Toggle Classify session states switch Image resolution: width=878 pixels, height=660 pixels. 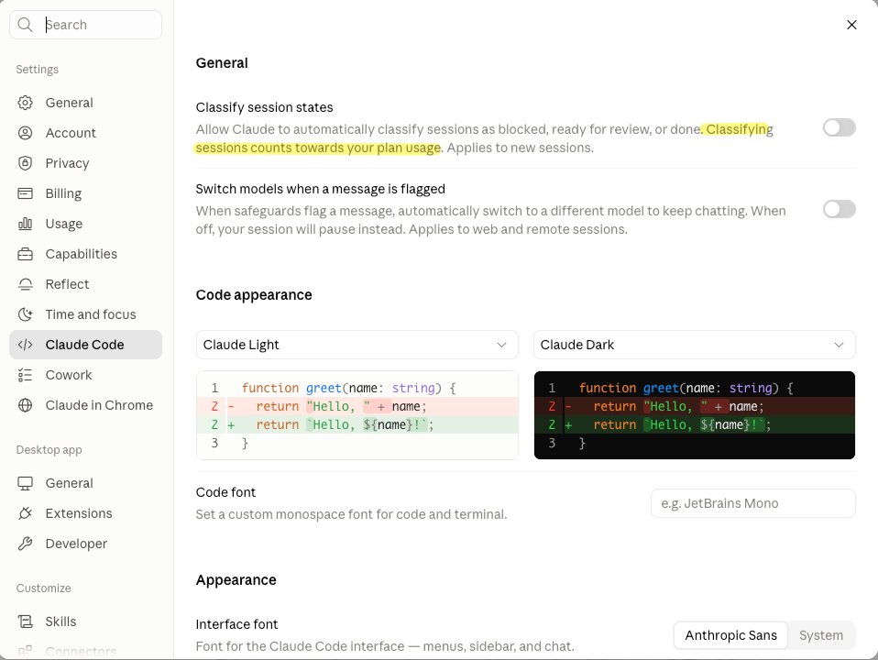[x=839, y=127]
